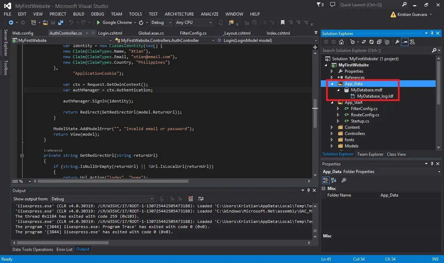This screenshot has width=444, height=263.
Task: Open the Debug configuration dropdown
Action: pos(161,22)
